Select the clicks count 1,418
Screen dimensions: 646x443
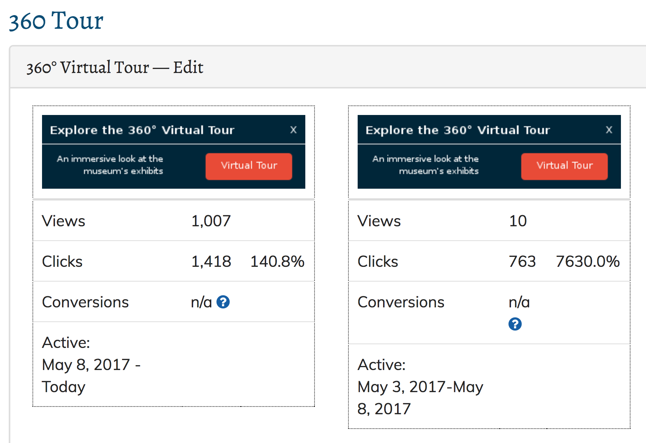211,261
